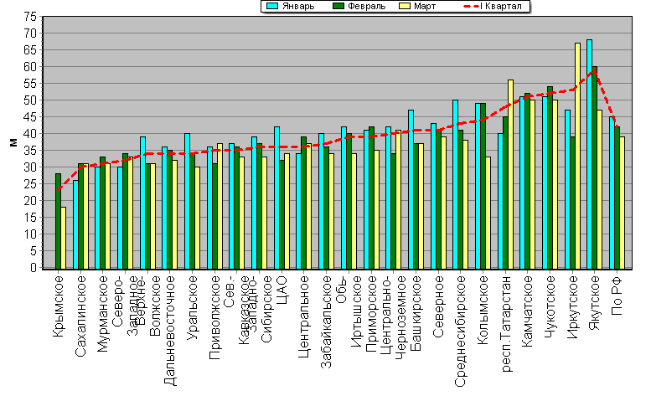Click the Северное axis label
Image resolution: width=651 pixels, height=401 pixels.
pyautogui.click(x=438, y=306)
